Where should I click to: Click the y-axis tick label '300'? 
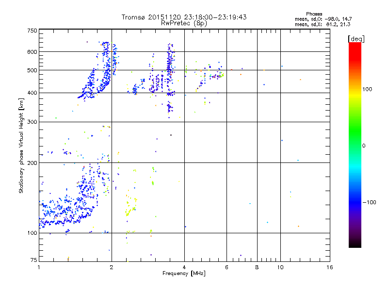click(x=32, y=122)
